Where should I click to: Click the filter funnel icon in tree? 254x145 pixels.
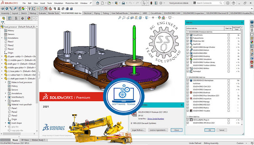pyautogui.click(x=2, y=23)
